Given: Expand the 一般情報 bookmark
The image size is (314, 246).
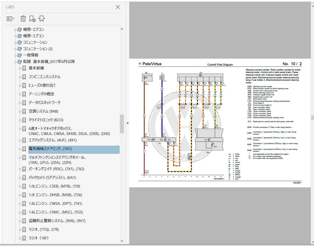Looking at the screenshot, I should pyautogui.click(x=15, y=55).
